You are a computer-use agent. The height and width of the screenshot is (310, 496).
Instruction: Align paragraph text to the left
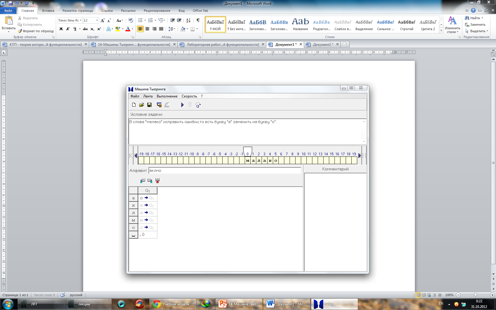140,29
